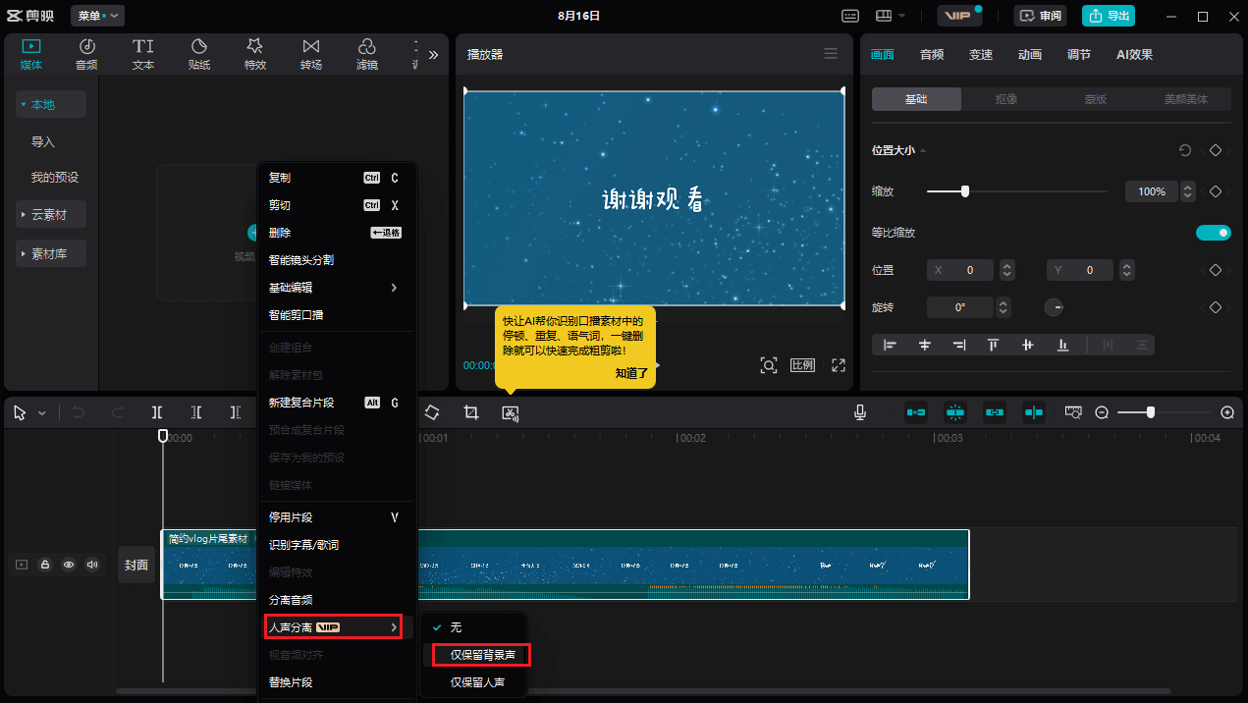1248x703 pixels.
Task: Click the auto-linking clips icon
Action: pos(995,412)
